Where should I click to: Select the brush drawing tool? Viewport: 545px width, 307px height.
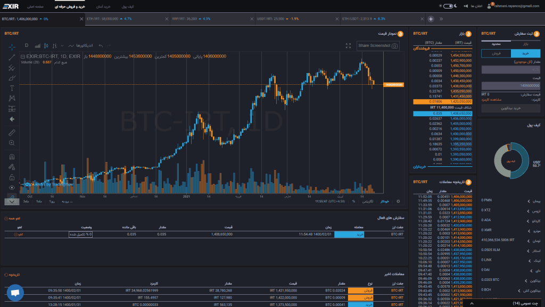(12, 78)
